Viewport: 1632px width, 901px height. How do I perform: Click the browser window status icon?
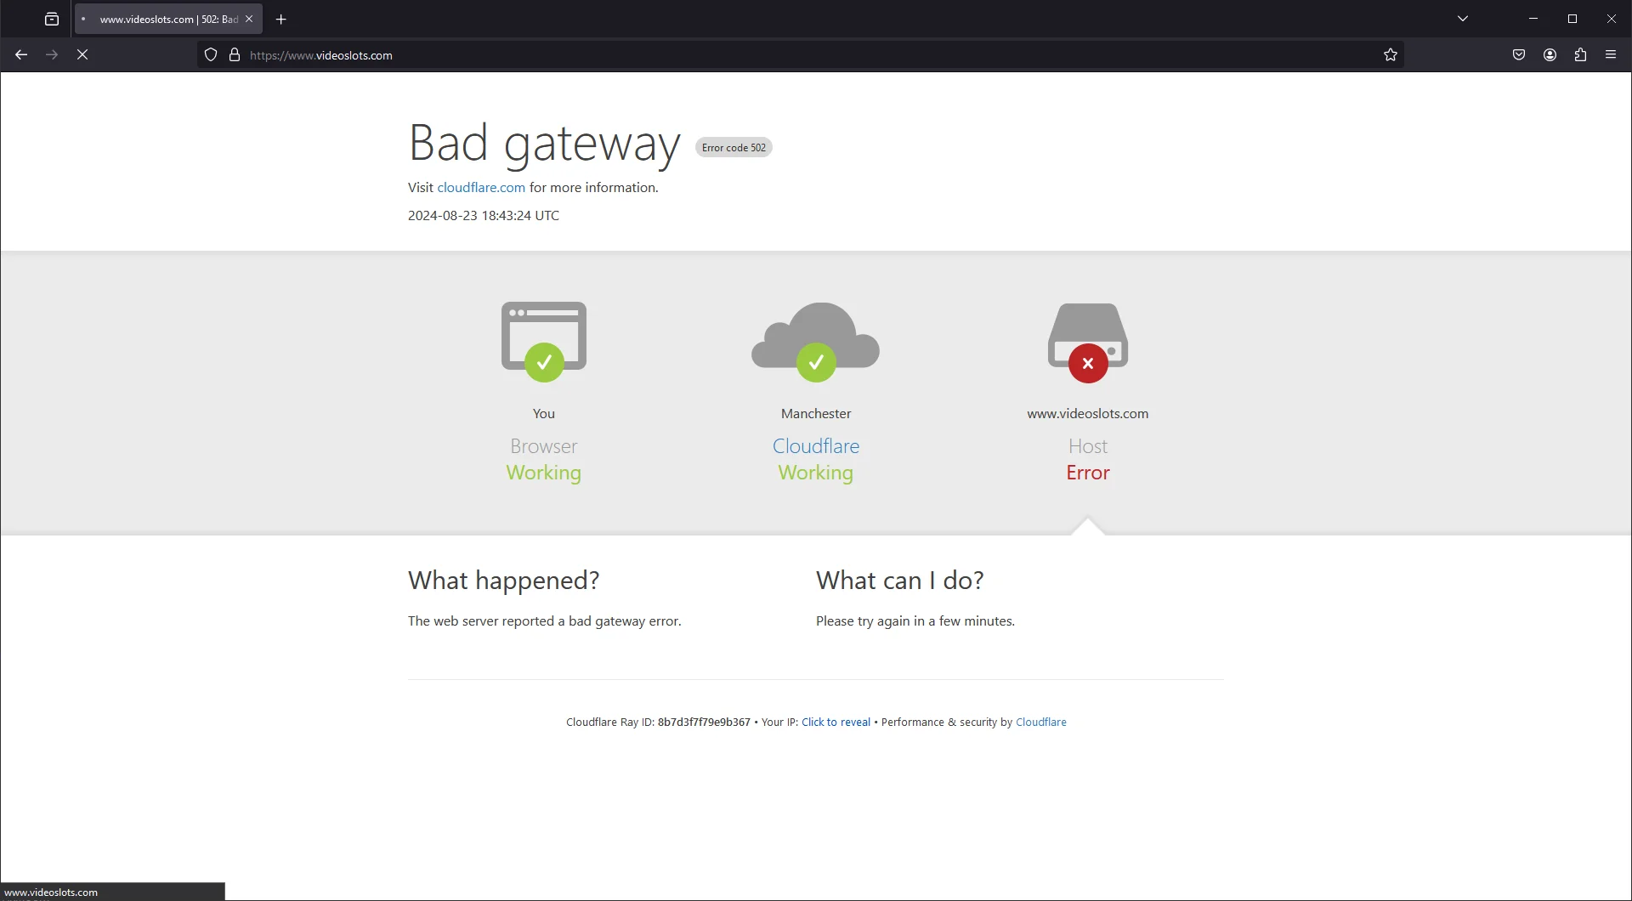click(544, 342)
